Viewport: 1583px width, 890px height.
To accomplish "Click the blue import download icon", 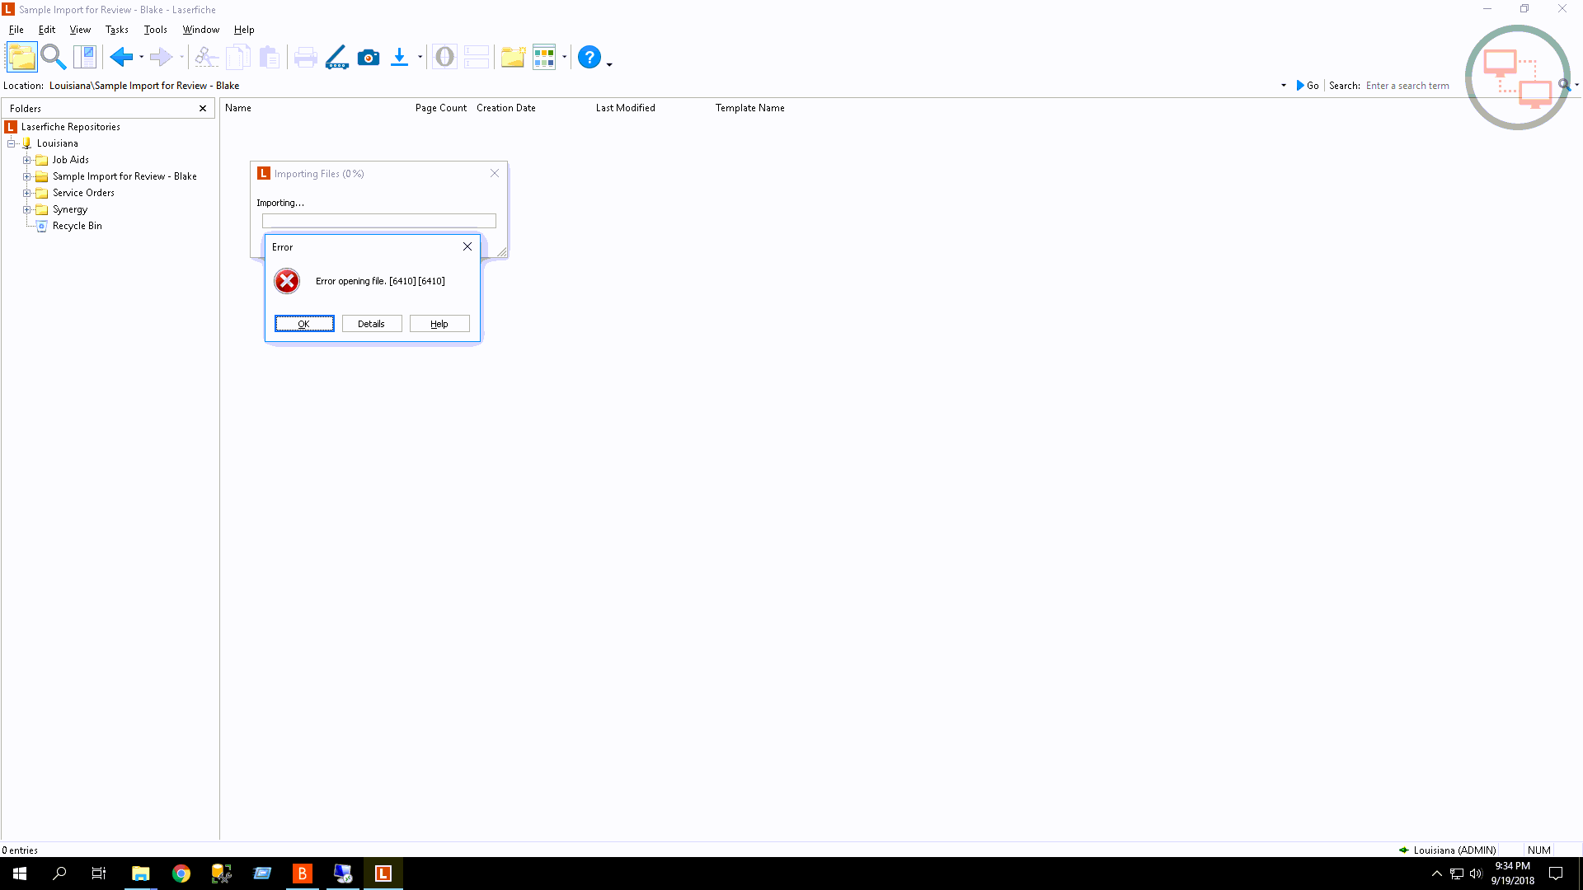I will click(399, 57).
